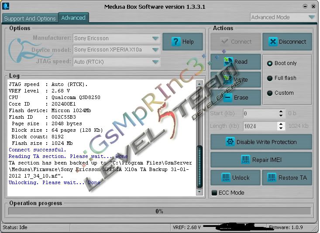Click the 'VREF: 2.68 V' status bar text

tap(187, 227)
